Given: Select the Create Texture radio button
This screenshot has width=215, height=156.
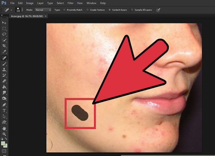Looking at the screenshot, I should [87, 10].
